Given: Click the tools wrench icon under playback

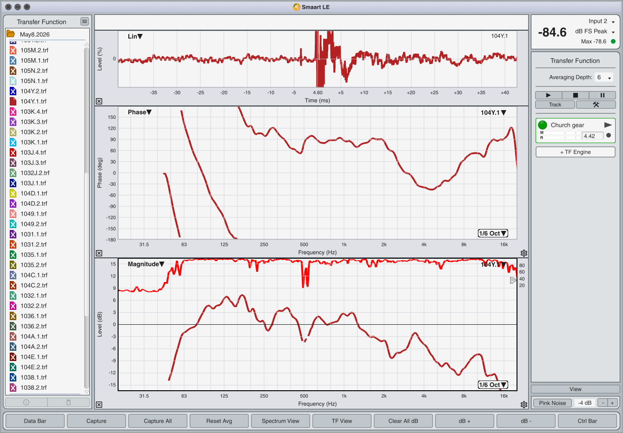Looking at the screenshot, I should [x=596, y=105].
